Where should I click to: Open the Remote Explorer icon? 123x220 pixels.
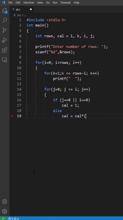(4, 60)
